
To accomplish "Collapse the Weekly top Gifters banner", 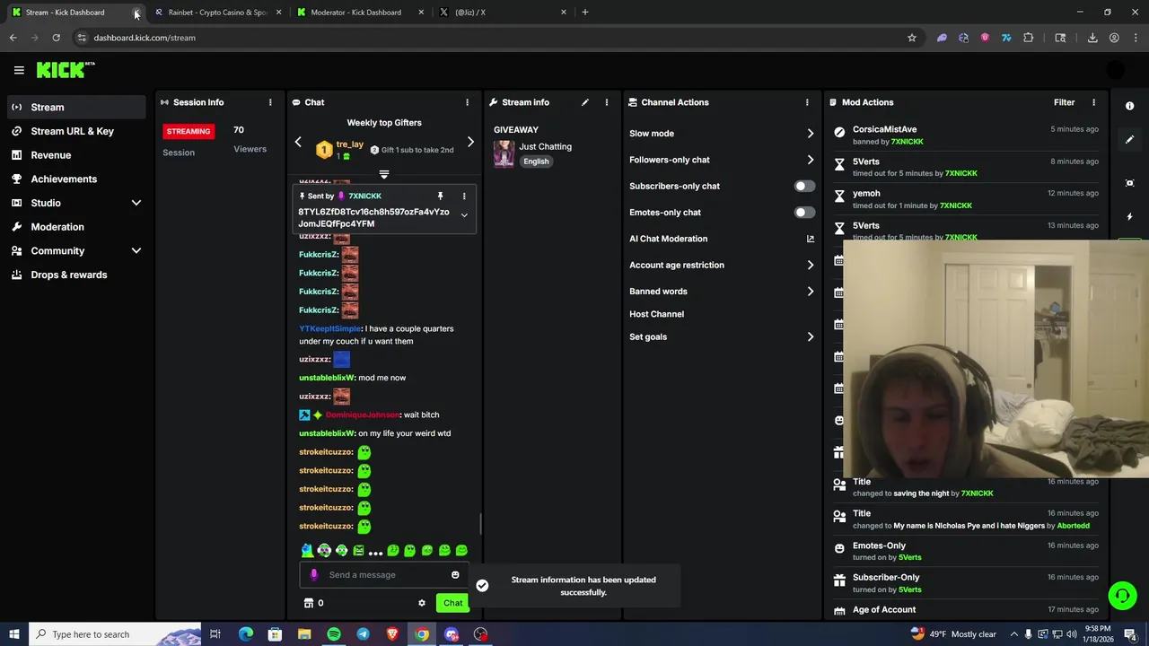I will pyautogui.click(x=384, y=174).
